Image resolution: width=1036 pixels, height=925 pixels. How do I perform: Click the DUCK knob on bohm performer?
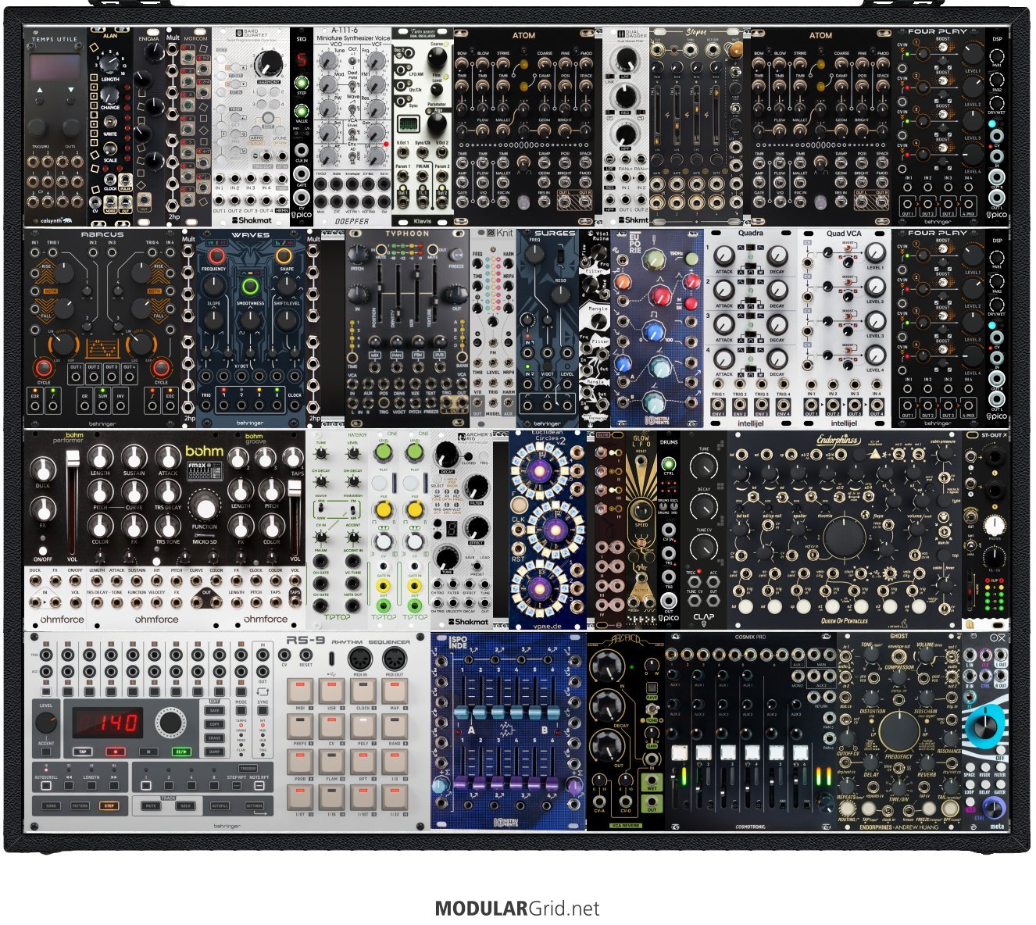(x=42, y=470)
